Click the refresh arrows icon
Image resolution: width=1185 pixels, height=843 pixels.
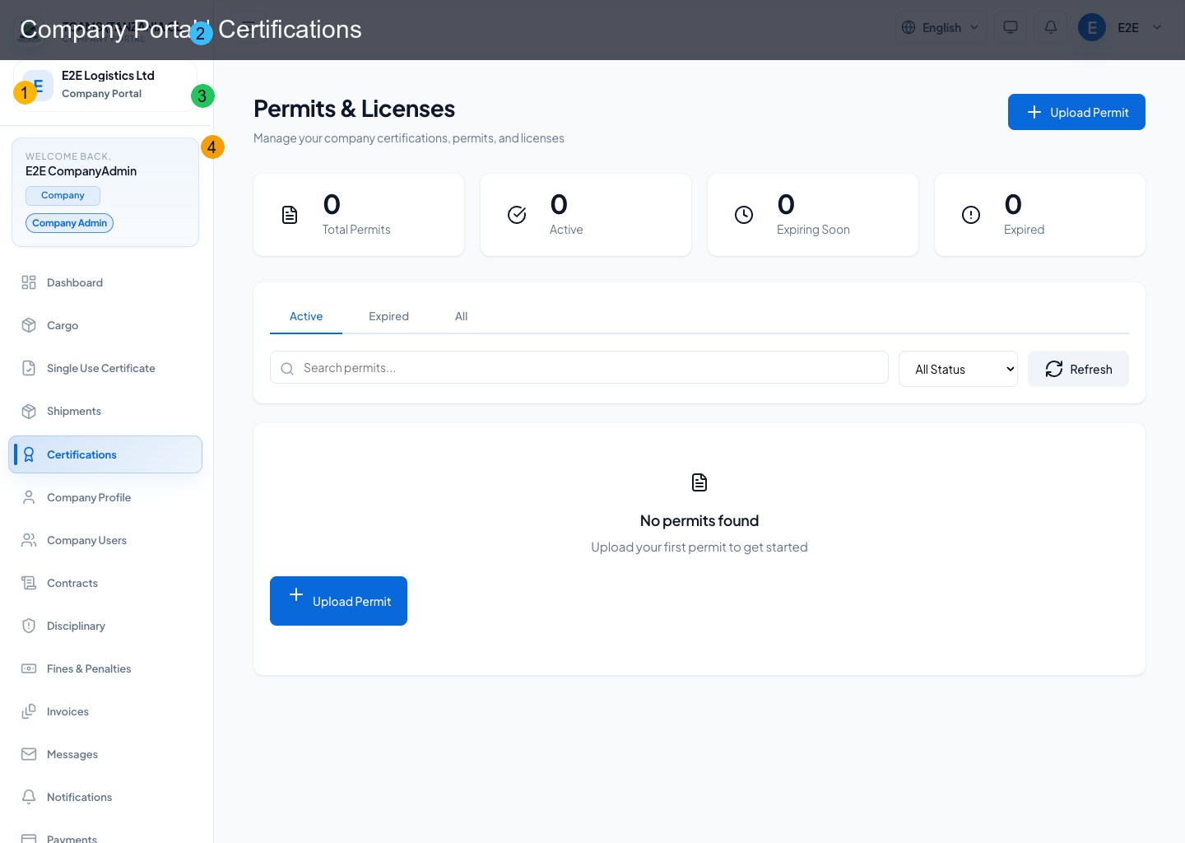tap(1054, 369)
